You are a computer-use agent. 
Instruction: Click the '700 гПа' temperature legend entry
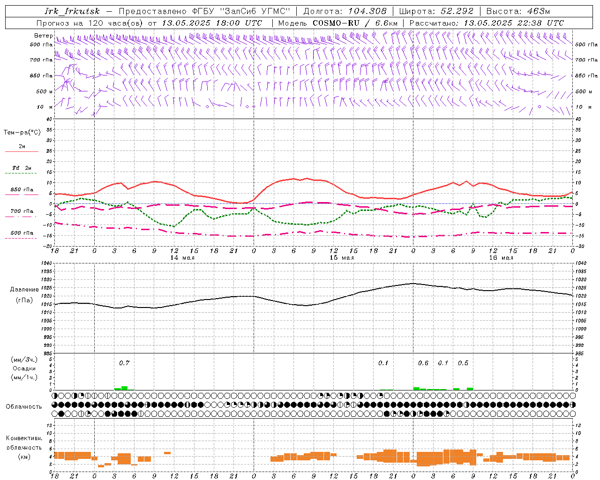pos(22,211)
